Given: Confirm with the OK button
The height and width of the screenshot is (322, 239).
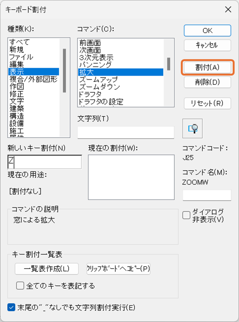Looking at the screenshot, I should tap(207, 31).
